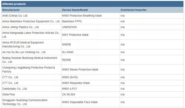Click the KN95 Respirator Mask cell
Screen dimensions: 185x108
[90, 83]
